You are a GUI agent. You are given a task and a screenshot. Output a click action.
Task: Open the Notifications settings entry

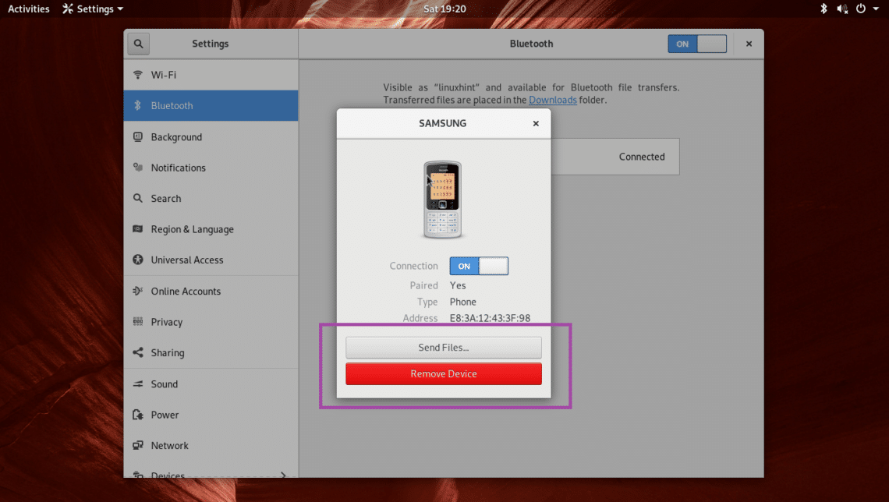(x=211, y=167)
